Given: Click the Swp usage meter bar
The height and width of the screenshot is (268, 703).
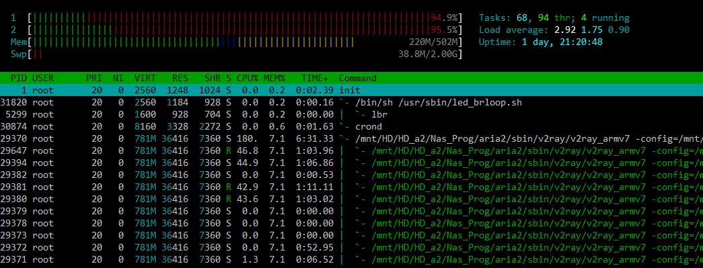Looking at the screenshot, I should tap(245, 54).
